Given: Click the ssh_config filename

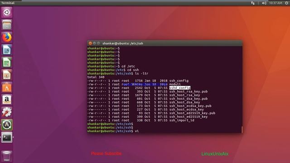Looking at the screenshot, I should 179,81.
